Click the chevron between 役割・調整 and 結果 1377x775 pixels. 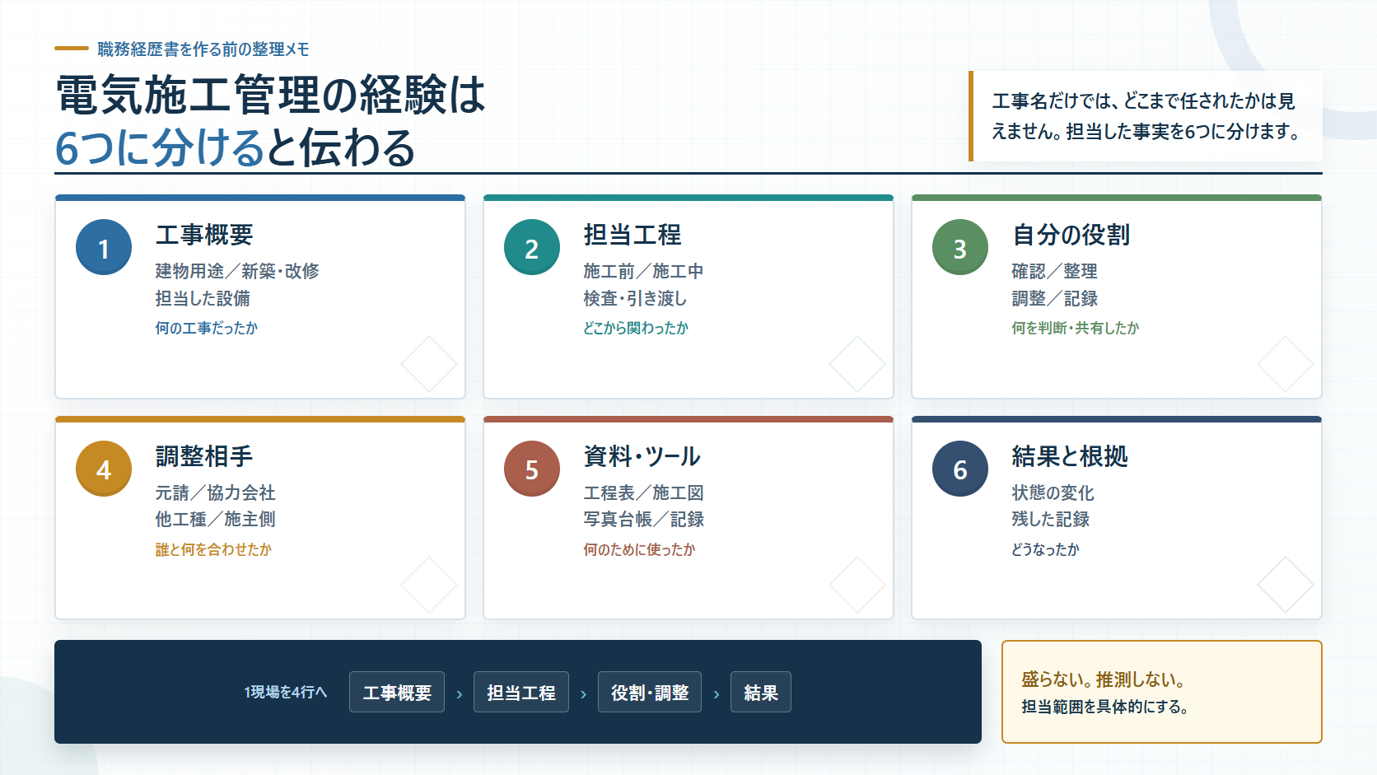pyautogui.click(x=716, y=694)
